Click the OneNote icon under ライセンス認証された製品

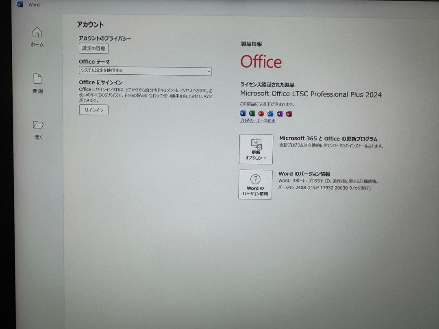pyautogui.click(x=279, y=113)
